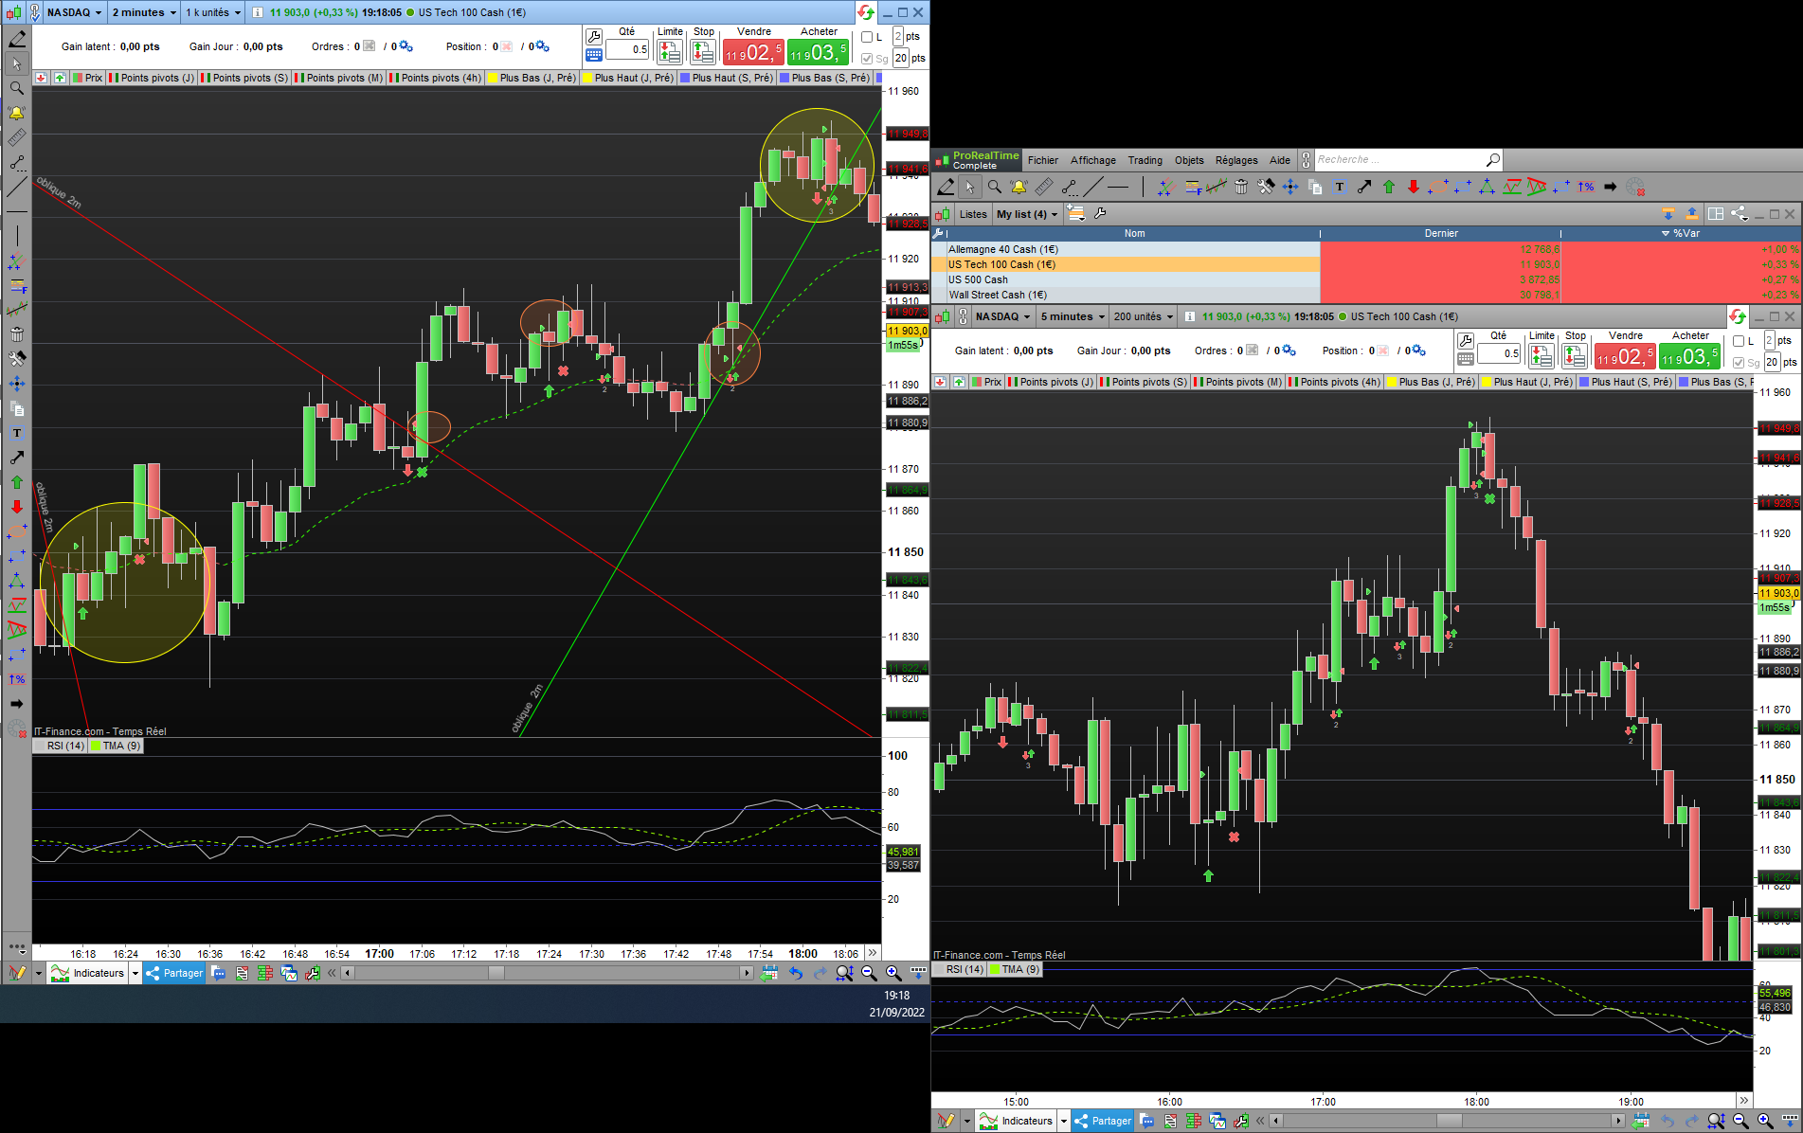Image resolution: width=1803 pixels, height=1133 pixels.
Task: Click the share icon in lists window
Action: pyautogui.click(x=1739, y=214)
